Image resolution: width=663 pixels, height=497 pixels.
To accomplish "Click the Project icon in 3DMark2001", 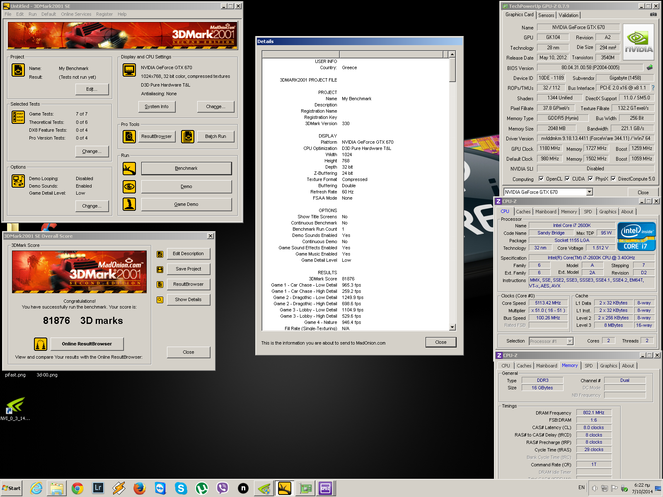I will click(x=18, y=70).
